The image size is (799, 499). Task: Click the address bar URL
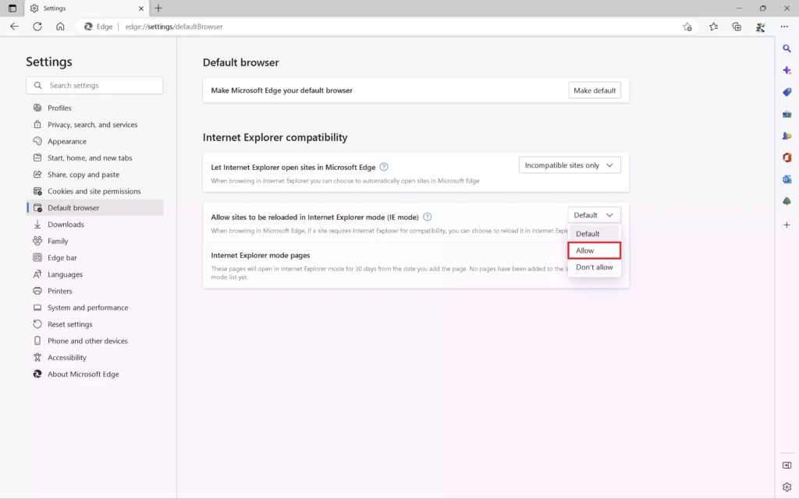click(174, 27)
